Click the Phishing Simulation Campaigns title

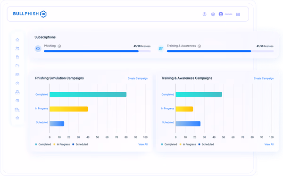coord(59,78)
